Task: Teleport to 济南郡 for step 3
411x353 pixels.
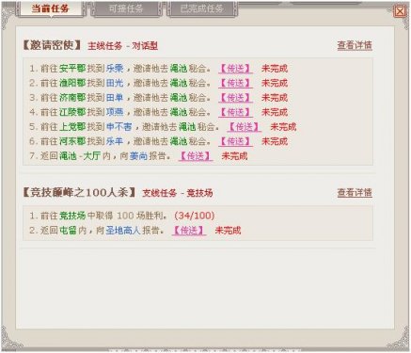Action: (x=235, y=98)
